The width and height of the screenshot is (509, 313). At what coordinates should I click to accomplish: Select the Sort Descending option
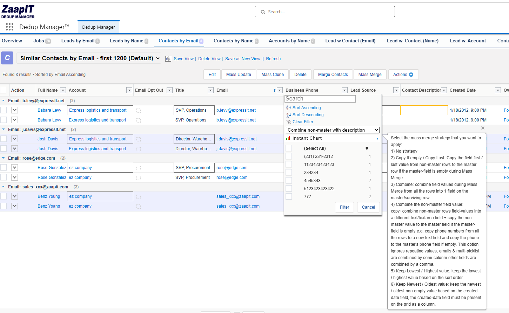pos(308,115)
